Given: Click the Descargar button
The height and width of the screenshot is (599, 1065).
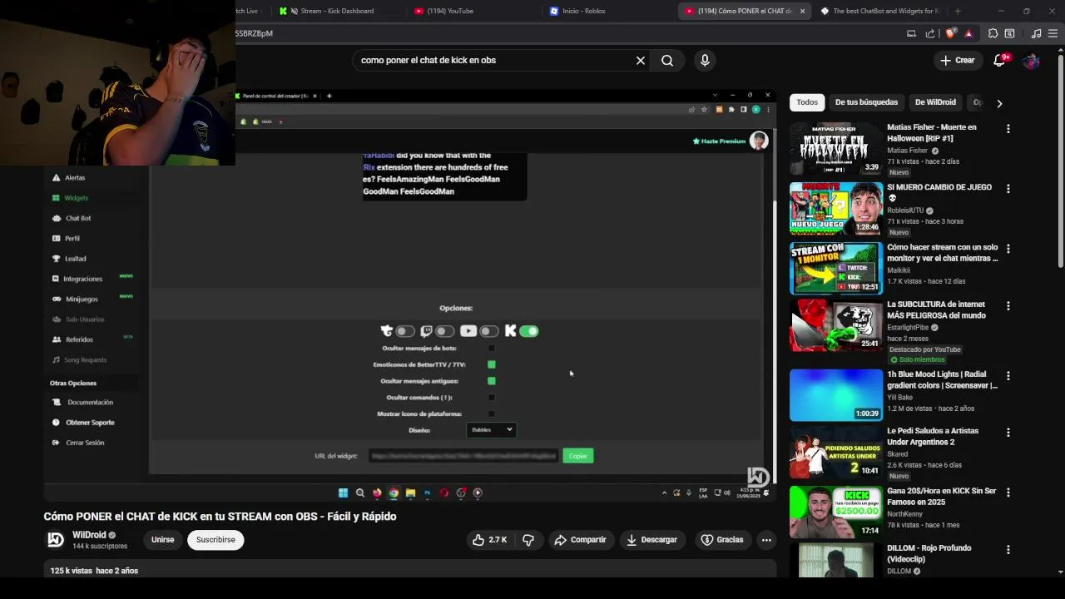Looking at the screenshot, I should point(651,540).
